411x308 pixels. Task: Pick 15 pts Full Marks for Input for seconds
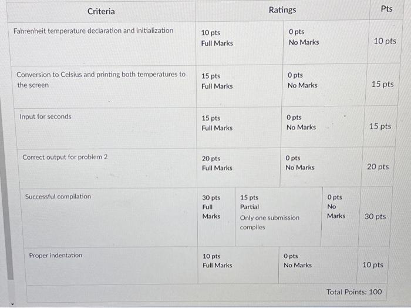217,123
